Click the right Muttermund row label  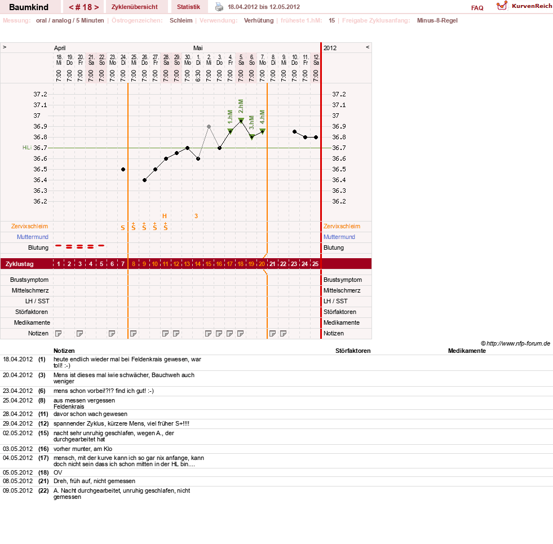[339, 237]
